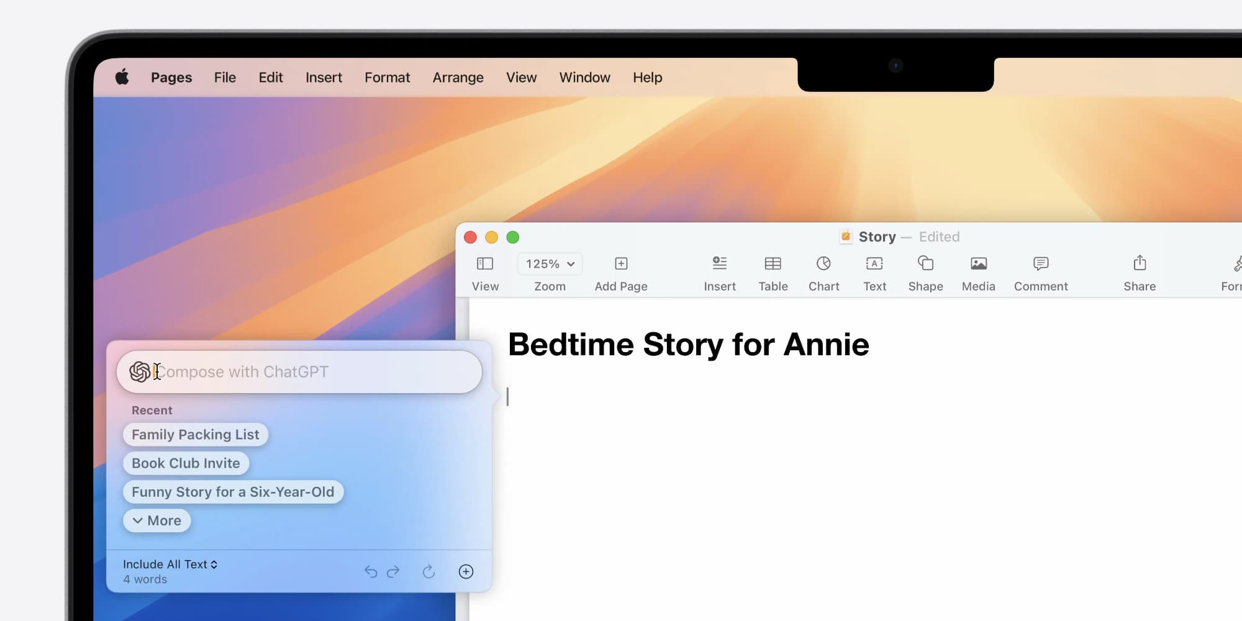Image resolution: width=1242 pixels, height=621 pixels.
Task: Open the Shape picker
Action: point(925,272)
